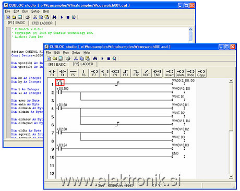Pick the F6 vertical line tool
This screenshot has width=240, height=191.
[83, 73]
